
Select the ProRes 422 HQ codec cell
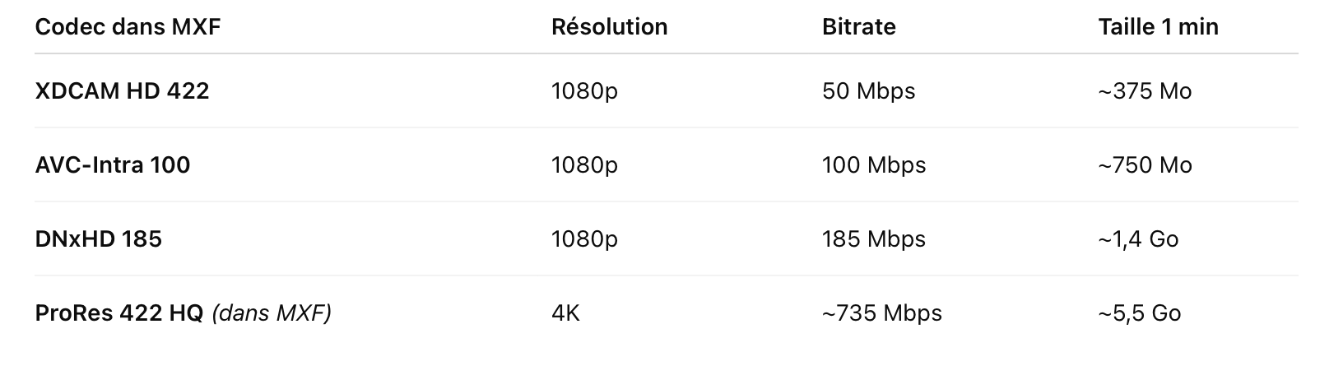pyautogui.click(x=184, y=313)
